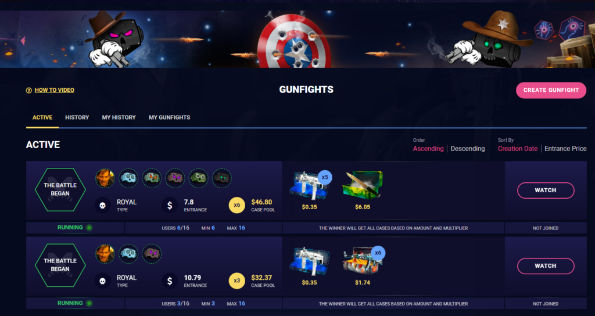Open the My Gunfights tab
595x316 pixels.
point(170,117)
